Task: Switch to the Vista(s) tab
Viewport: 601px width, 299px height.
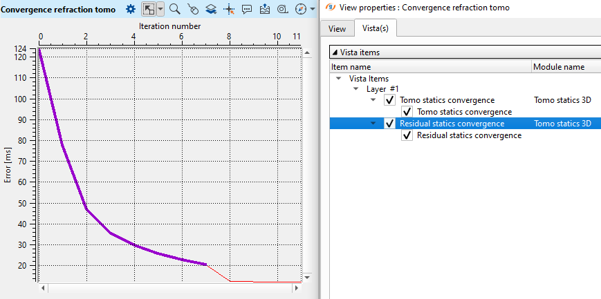Action: (376, 28)
